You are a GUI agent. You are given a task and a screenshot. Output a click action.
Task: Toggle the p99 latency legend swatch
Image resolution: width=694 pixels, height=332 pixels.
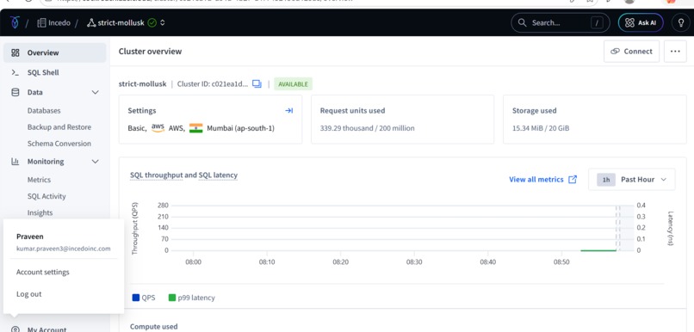pos(172,298)
